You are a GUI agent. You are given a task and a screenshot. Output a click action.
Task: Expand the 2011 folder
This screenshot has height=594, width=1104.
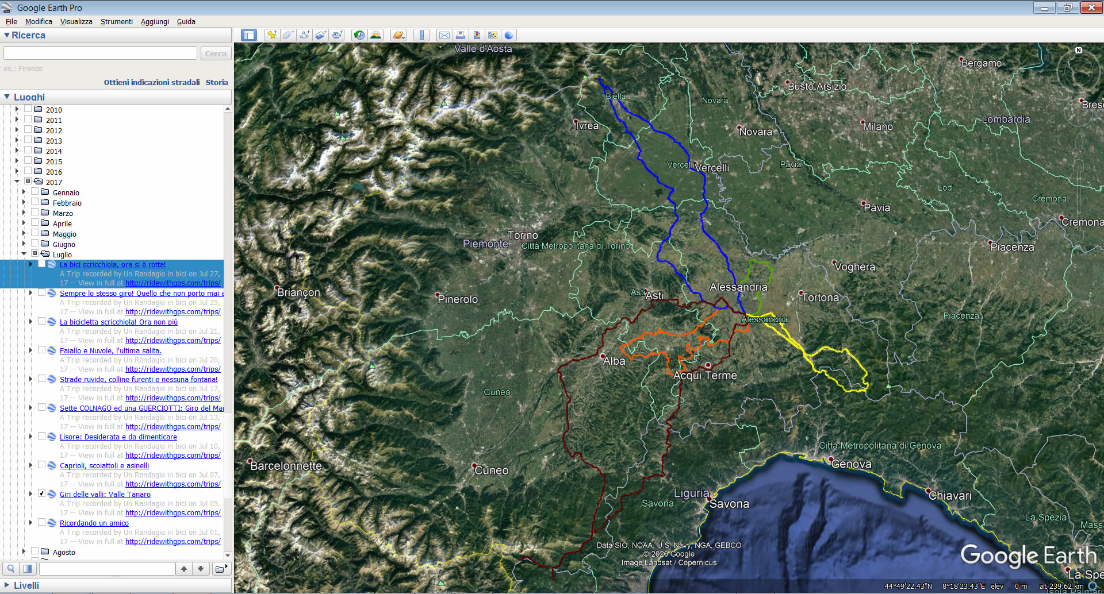click(x=17, y=120)
